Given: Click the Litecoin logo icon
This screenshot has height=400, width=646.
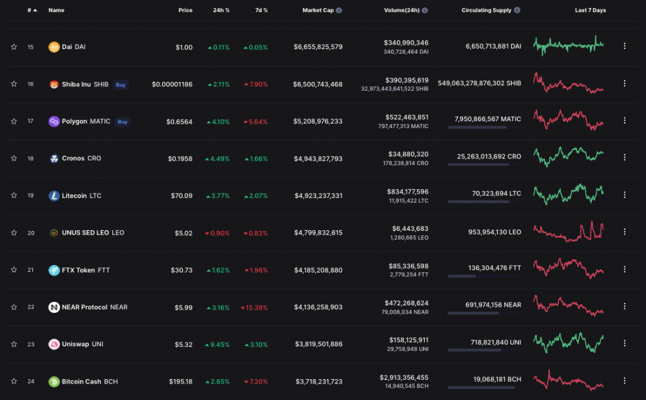Looking at the screenshot, I should coord(54,196).
